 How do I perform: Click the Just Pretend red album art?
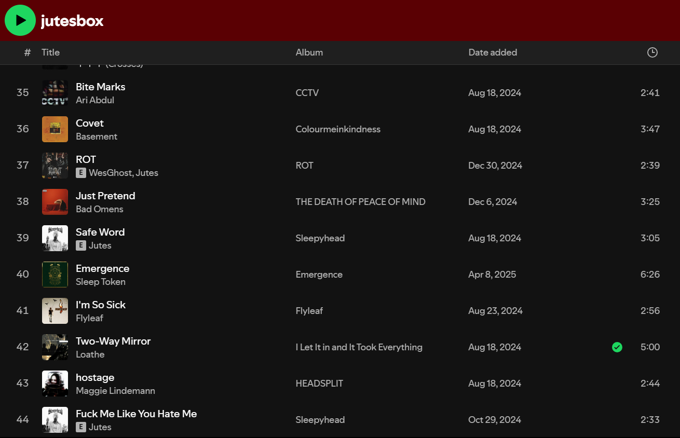click(x=55, y=202)
